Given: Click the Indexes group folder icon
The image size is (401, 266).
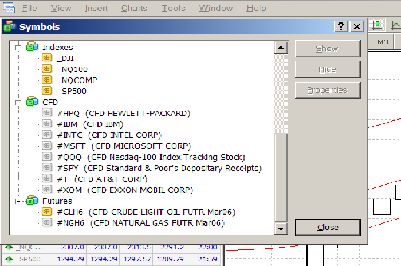Looking at the screenshot, I should click(32, 47).
